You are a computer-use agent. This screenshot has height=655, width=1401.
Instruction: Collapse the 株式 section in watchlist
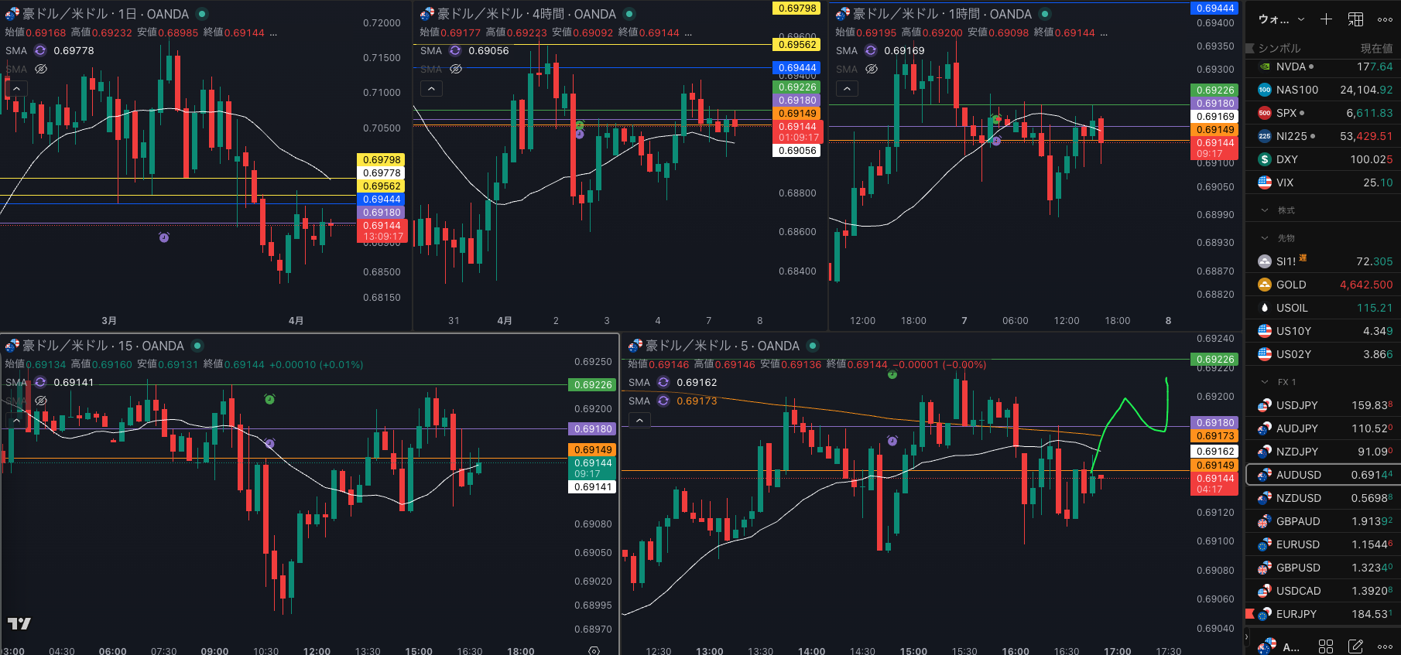pos(1265,210)
